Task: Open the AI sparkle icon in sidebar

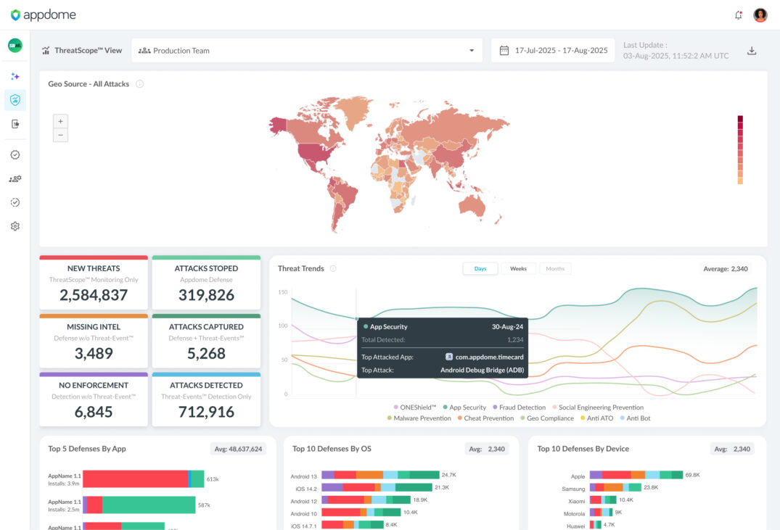Action: [x=15, y=76]
